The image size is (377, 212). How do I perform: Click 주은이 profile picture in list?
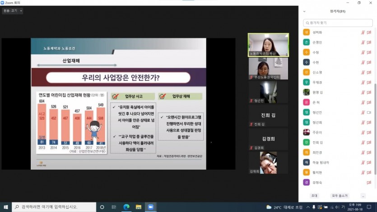tap(306, 132)
